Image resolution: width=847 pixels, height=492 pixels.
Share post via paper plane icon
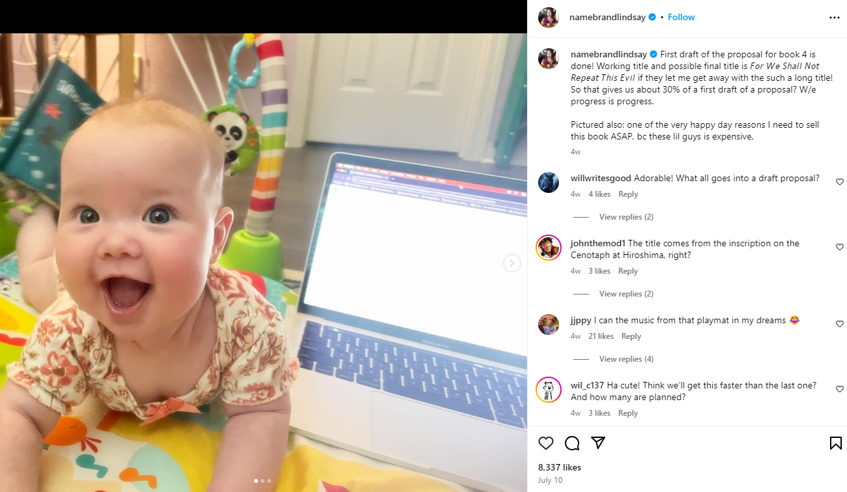(x=598, y=443)
